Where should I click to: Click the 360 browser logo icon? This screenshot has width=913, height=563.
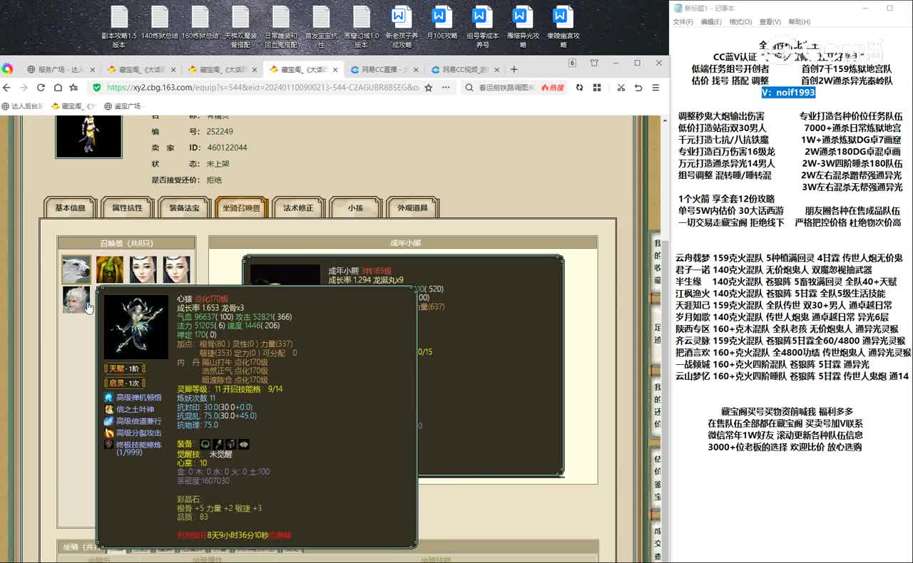pos(7,68)
